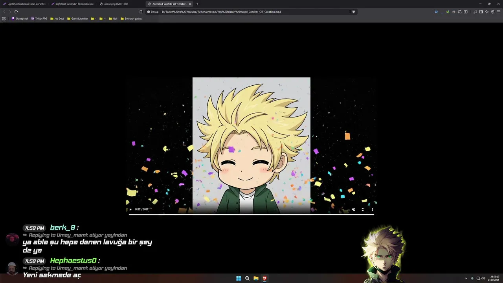Open the media control music icon

(x=475, y=12)
